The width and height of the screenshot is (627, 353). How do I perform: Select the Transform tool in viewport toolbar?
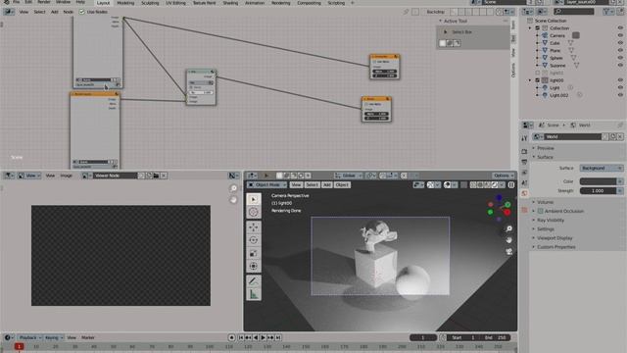pos(254,266)
